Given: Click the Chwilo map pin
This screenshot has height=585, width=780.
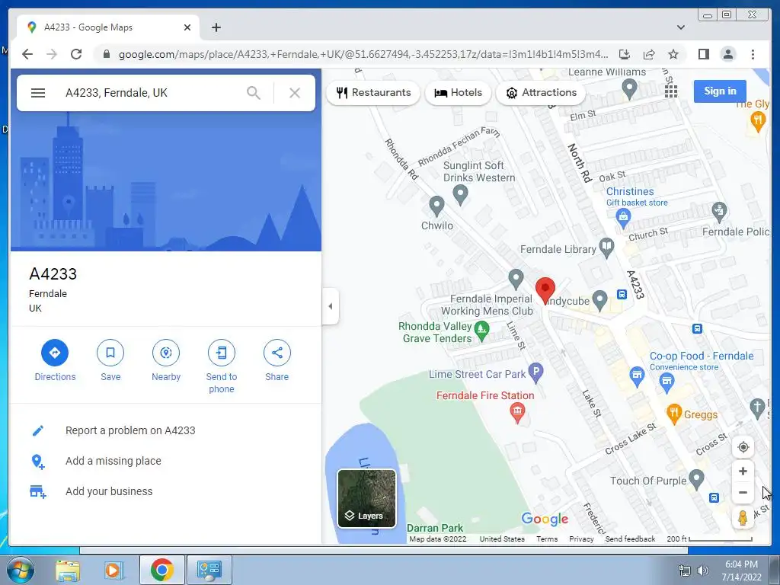Looking at the screenshot, I should pyautogui.click(x=436, y=204).
